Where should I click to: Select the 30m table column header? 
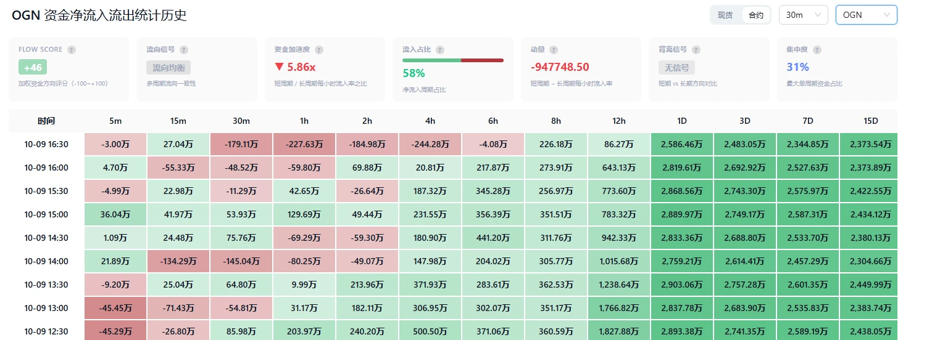tap(241, 121)
